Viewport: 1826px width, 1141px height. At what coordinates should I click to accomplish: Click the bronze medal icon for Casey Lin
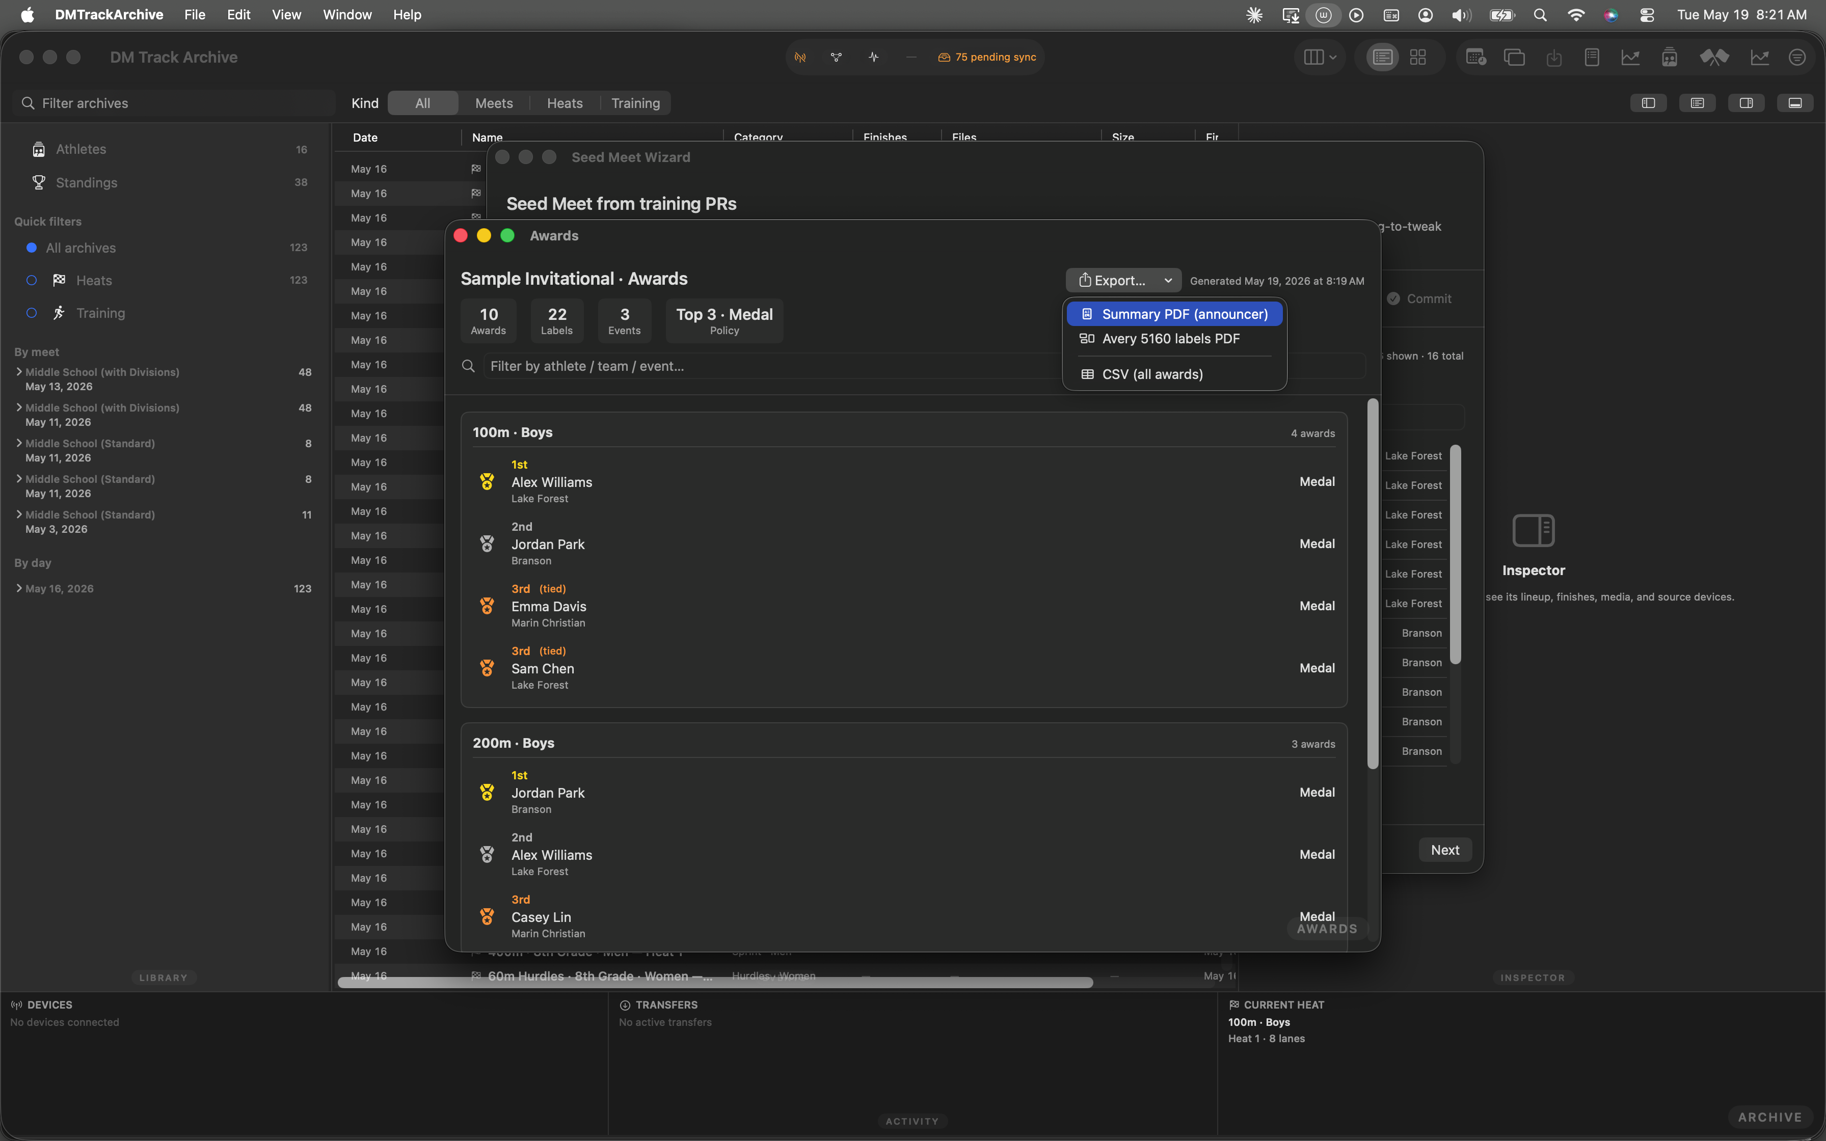tap(487, 917)
